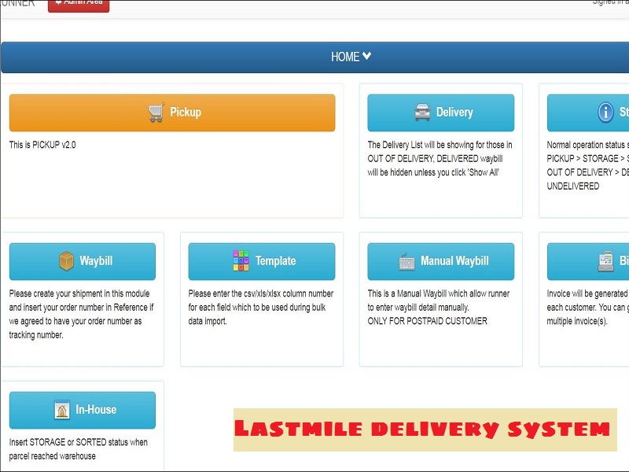Screen dimensions: 629x472
Task: Click the Lastmile delivery system banner
Action: [x=422, y=429]
